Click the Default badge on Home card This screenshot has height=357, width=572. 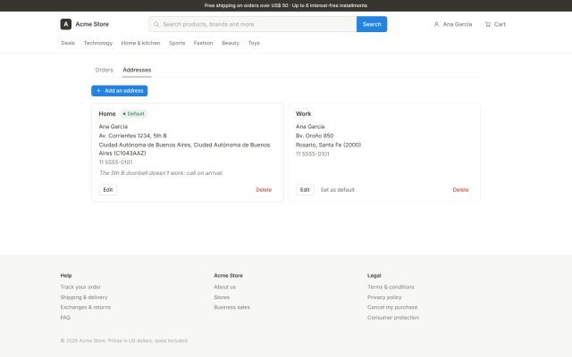pos(133,113)
